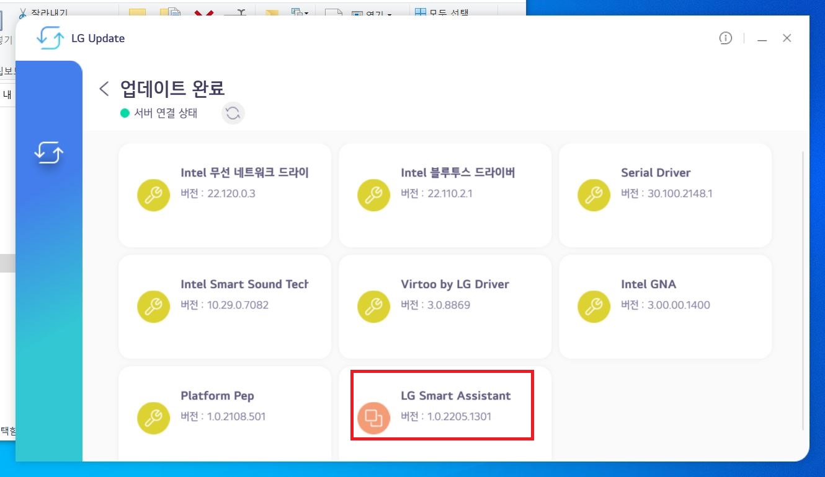The image size is (825, 477).
Task: Click version text 1.0.2108.501
Action: point(236,416)
